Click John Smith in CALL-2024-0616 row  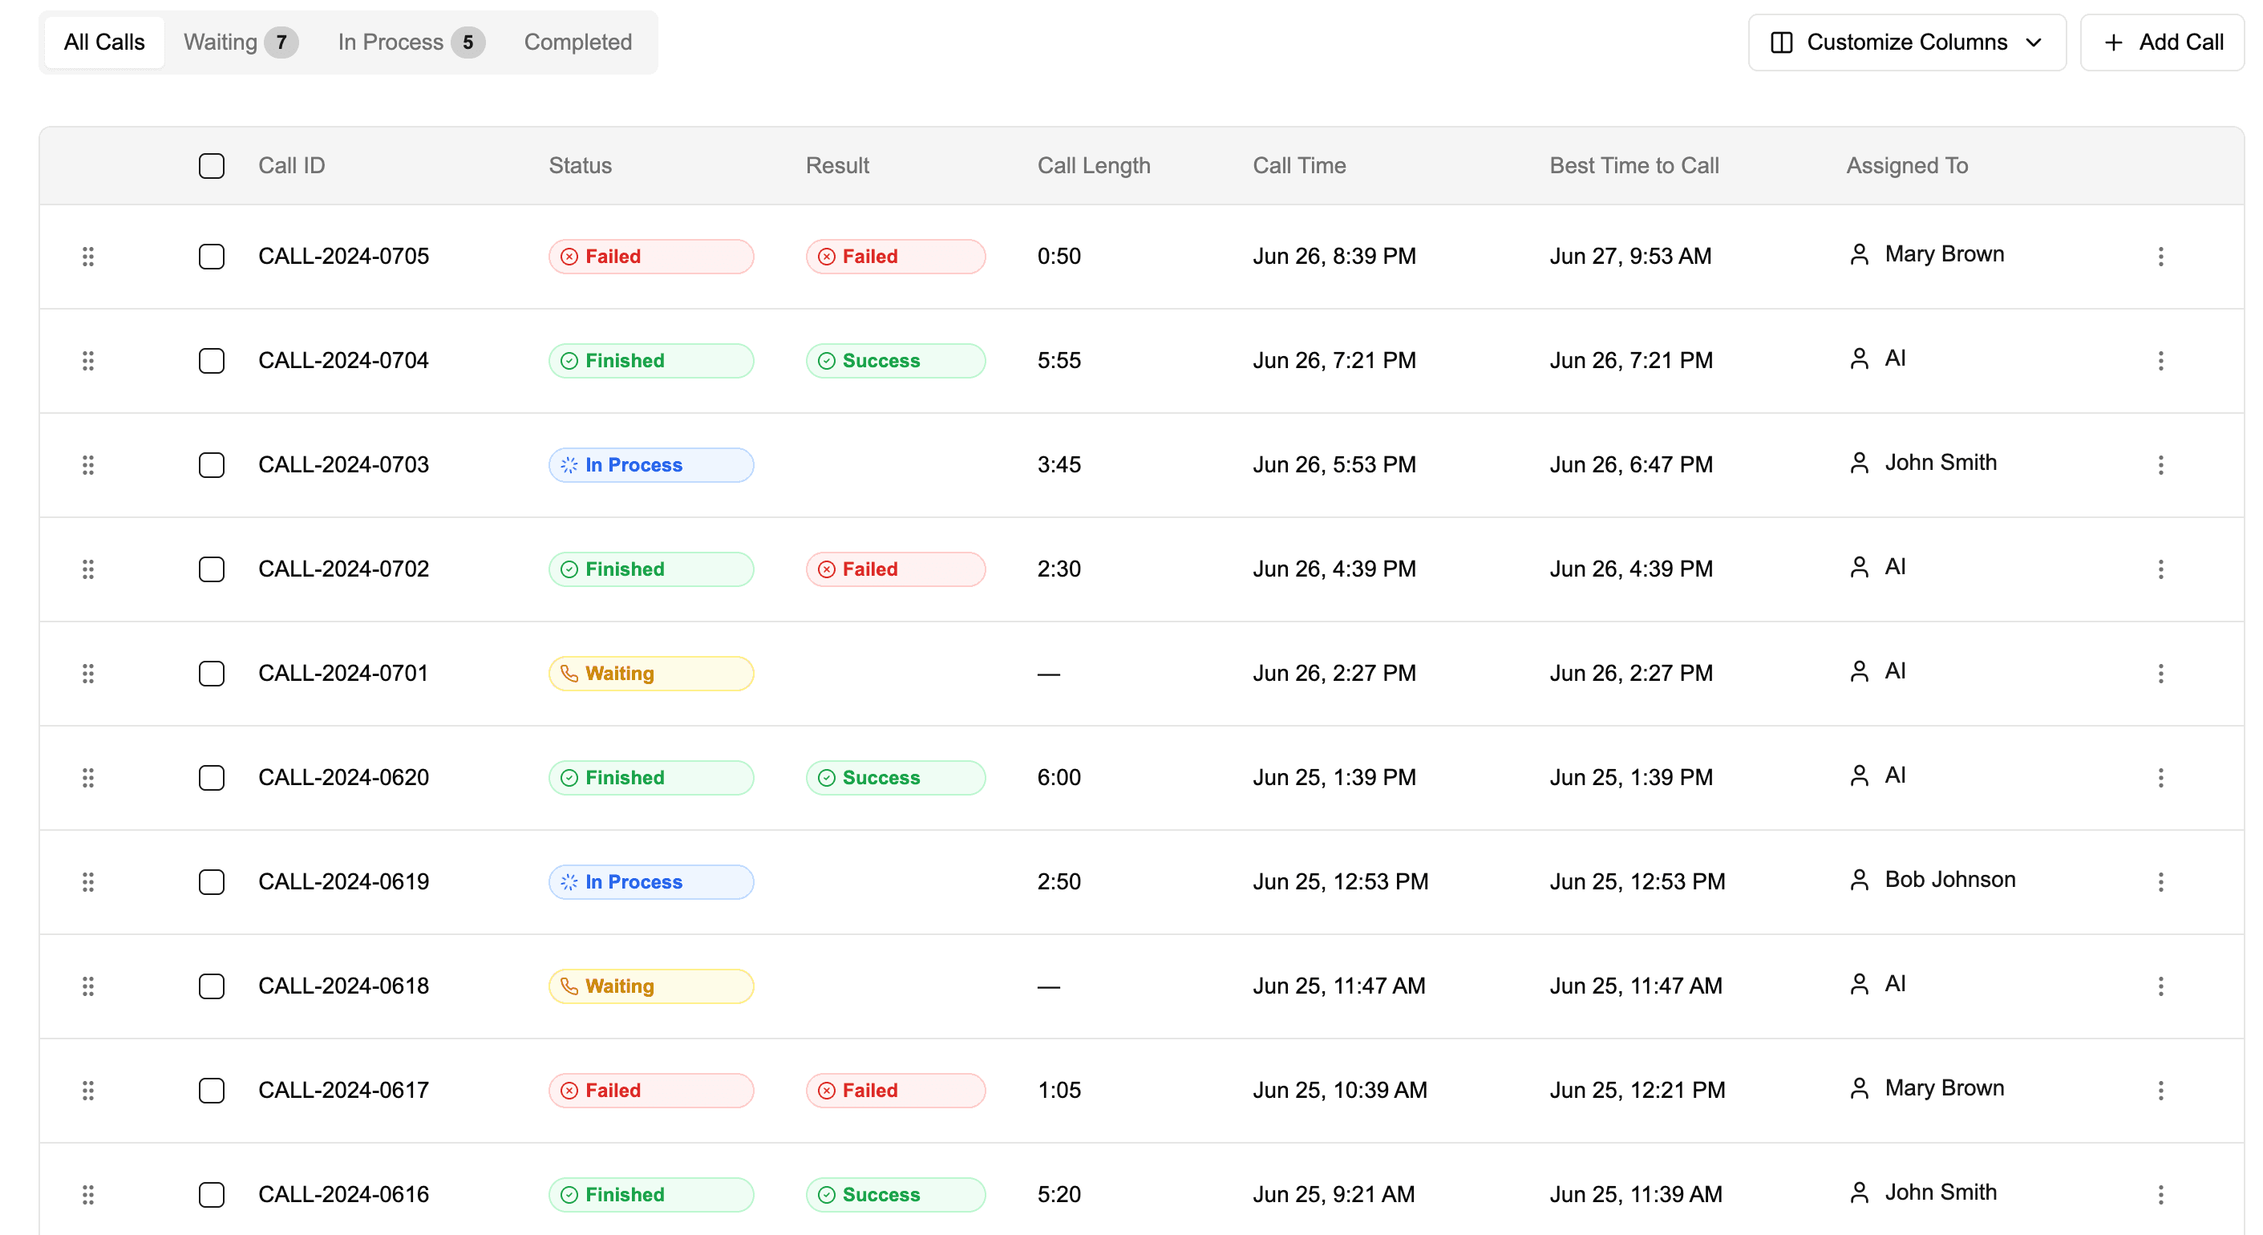pyautogui.click(x=1941, y=1192)
